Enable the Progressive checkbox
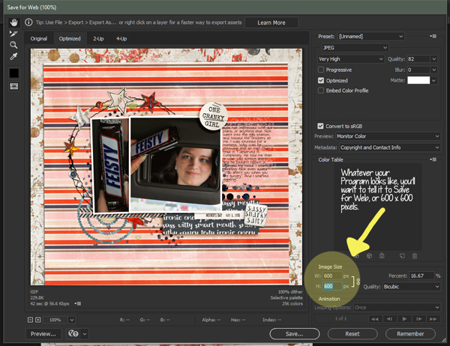450x346 pixels. [321, 70]
